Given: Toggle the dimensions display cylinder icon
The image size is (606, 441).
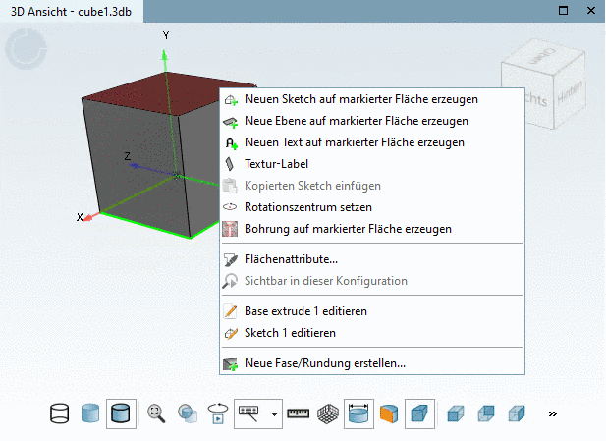Looking at the screenshot, I should 358,413.
